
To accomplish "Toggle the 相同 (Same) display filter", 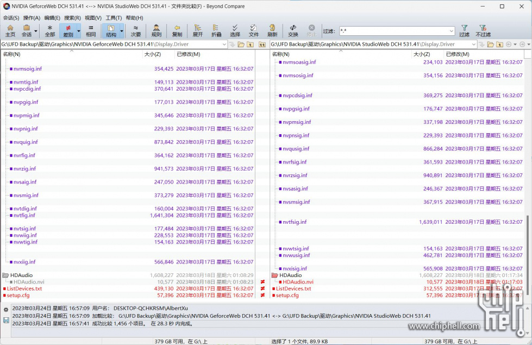I will [x=91, y=31].
